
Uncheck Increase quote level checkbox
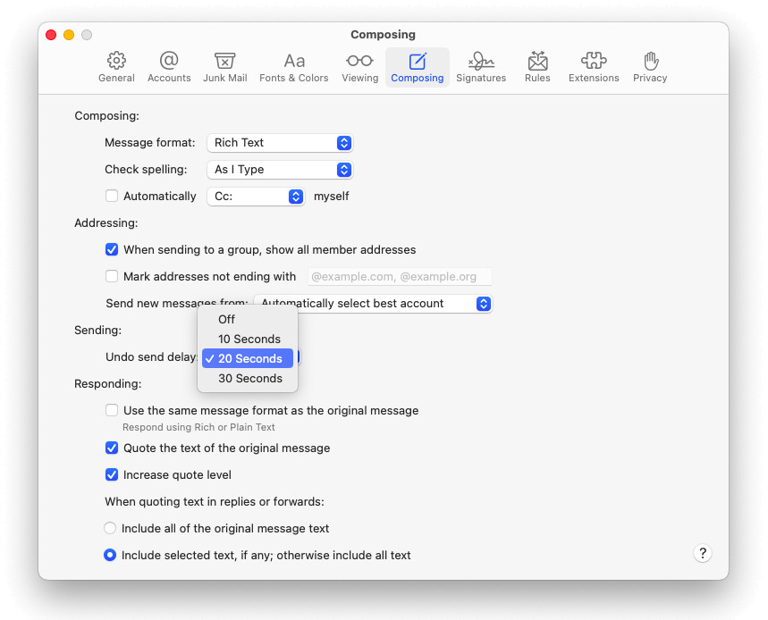click(112, 474)
